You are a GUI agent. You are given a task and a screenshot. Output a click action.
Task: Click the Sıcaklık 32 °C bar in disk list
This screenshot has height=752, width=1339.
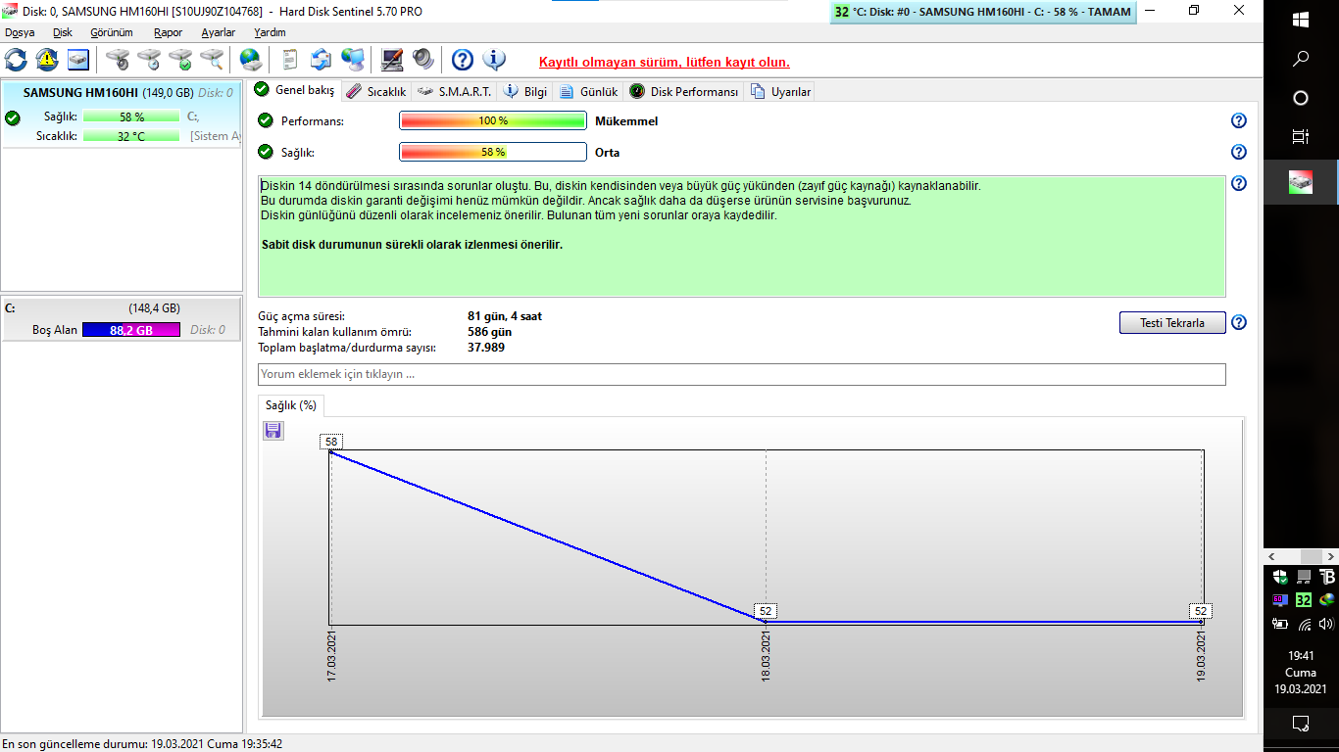[x=131, y=136]
